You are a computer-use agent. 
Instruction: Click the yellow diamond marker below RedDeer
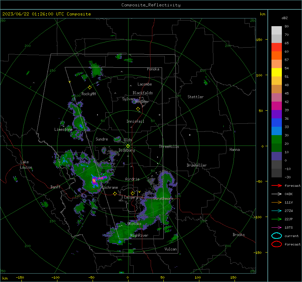tap(138, 109)
